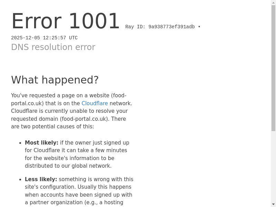Open the Cloudflare link in the paragraph
The height and width of the screenshot is (207, 276).
pos(95,103)
